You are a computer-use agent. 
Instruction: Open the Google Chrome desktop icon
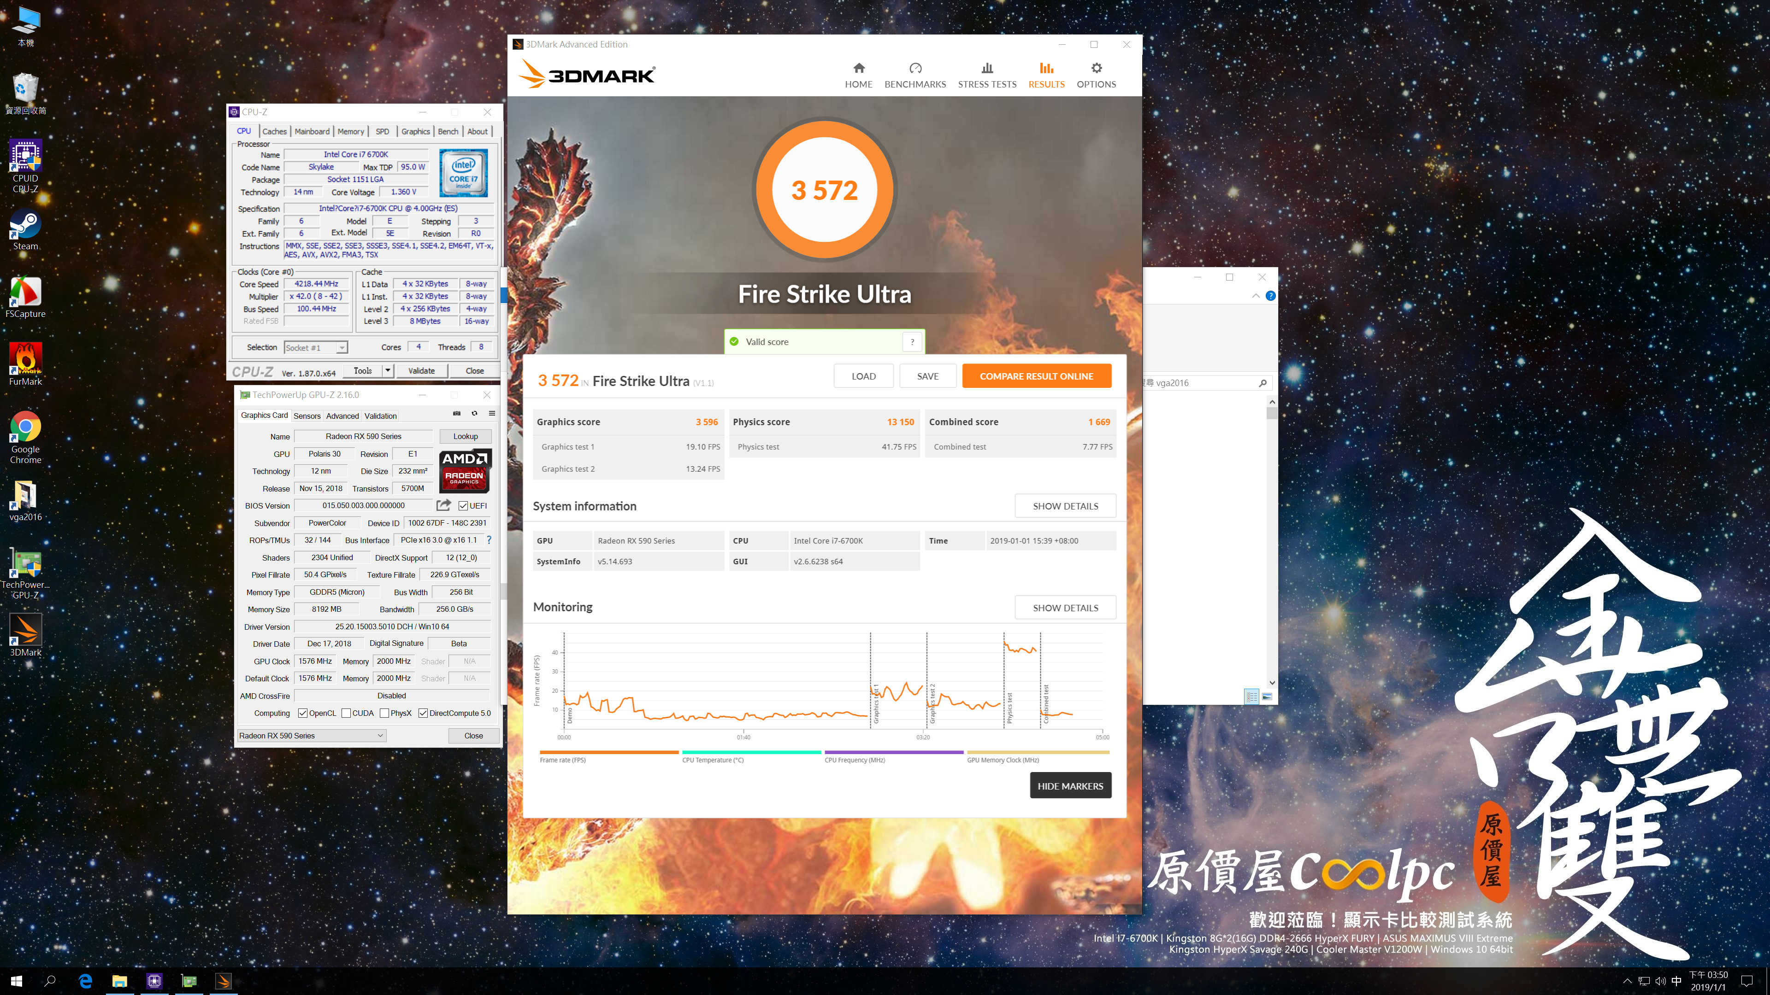[25, 438]
